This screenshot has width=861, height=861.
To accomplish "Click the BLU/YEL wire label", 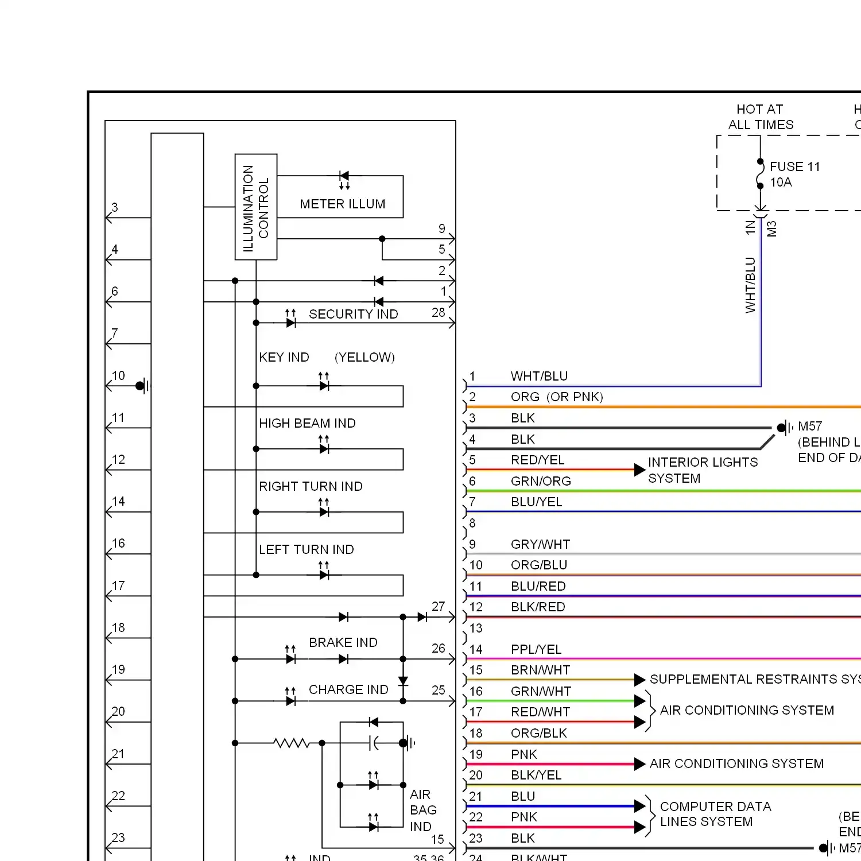I will click(537, 502).
